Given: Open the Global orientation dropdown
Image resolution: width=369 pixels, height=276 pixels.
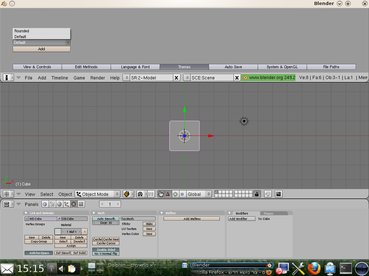Looking at the screenshot, I should 199,194.
